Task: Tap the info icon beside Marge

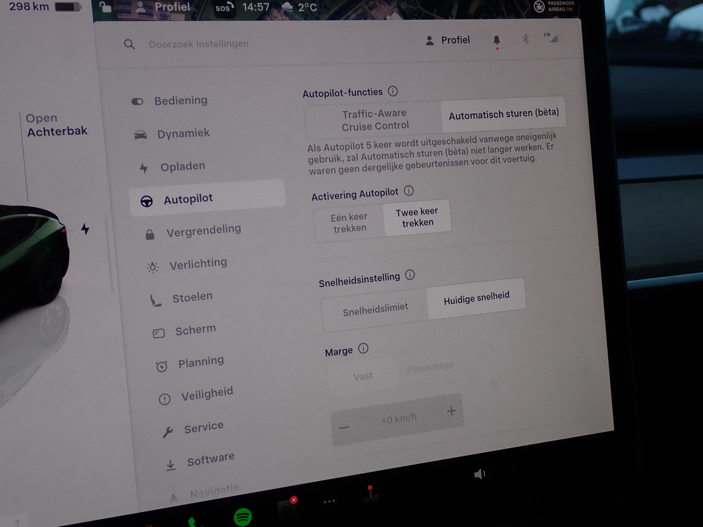Action: pyautogui.click(x=363, y=348)
